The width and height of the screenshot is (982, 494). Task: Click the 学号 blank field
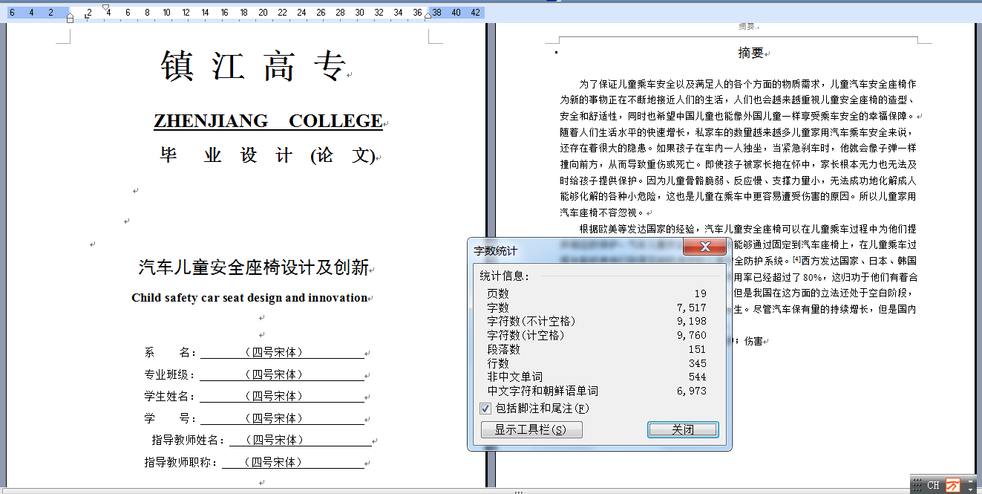click(282, 418)
